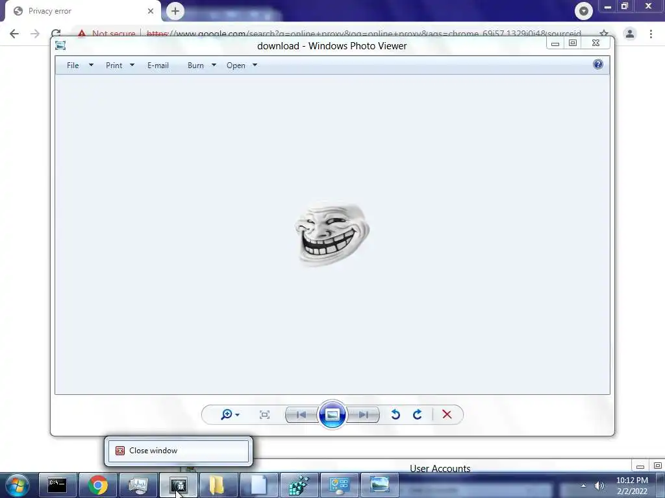Go to the next photo
Screen dimensions: 665x498
click(364, 414)
